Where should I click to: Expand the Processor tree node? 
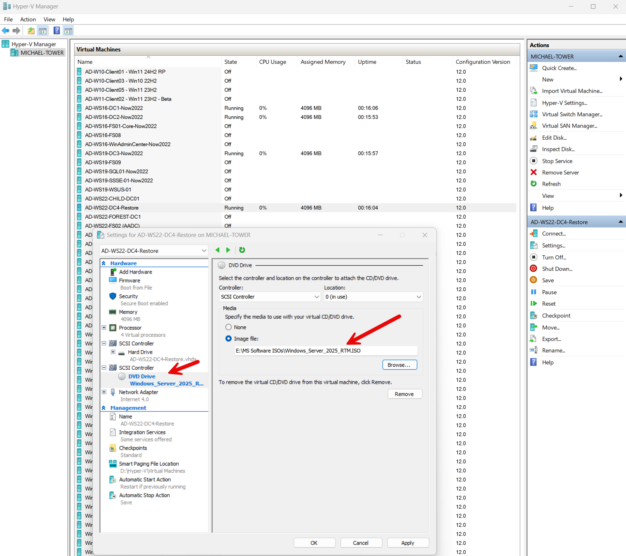pos(104,327)
